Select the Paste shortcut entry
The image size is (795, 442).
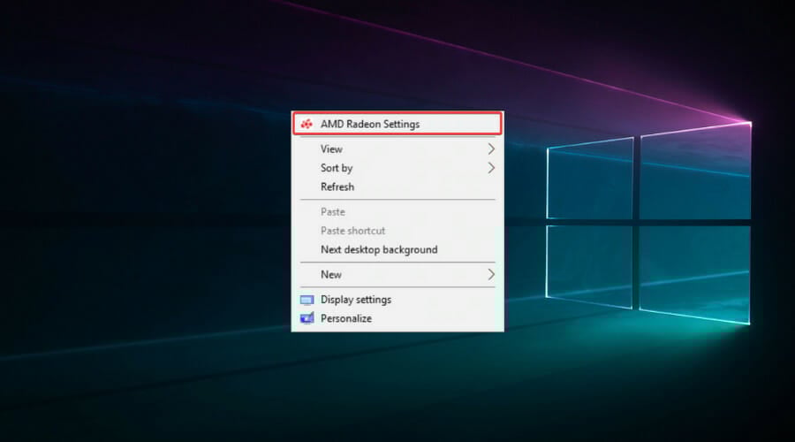(x=397, y=231)
